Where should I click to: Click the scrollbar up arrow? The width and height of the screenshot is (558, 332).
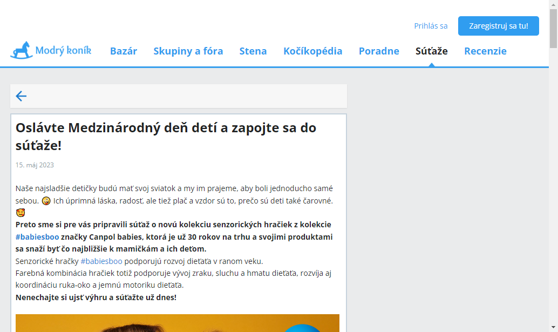[553, 4]
